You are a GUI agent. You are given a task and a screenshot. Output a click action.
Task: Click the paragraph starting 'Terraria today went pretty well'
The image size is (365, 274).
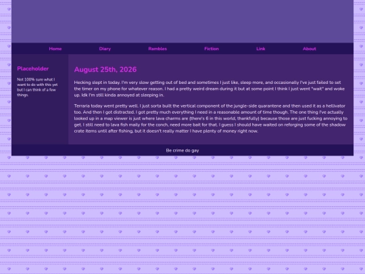[x=211, y=118]
